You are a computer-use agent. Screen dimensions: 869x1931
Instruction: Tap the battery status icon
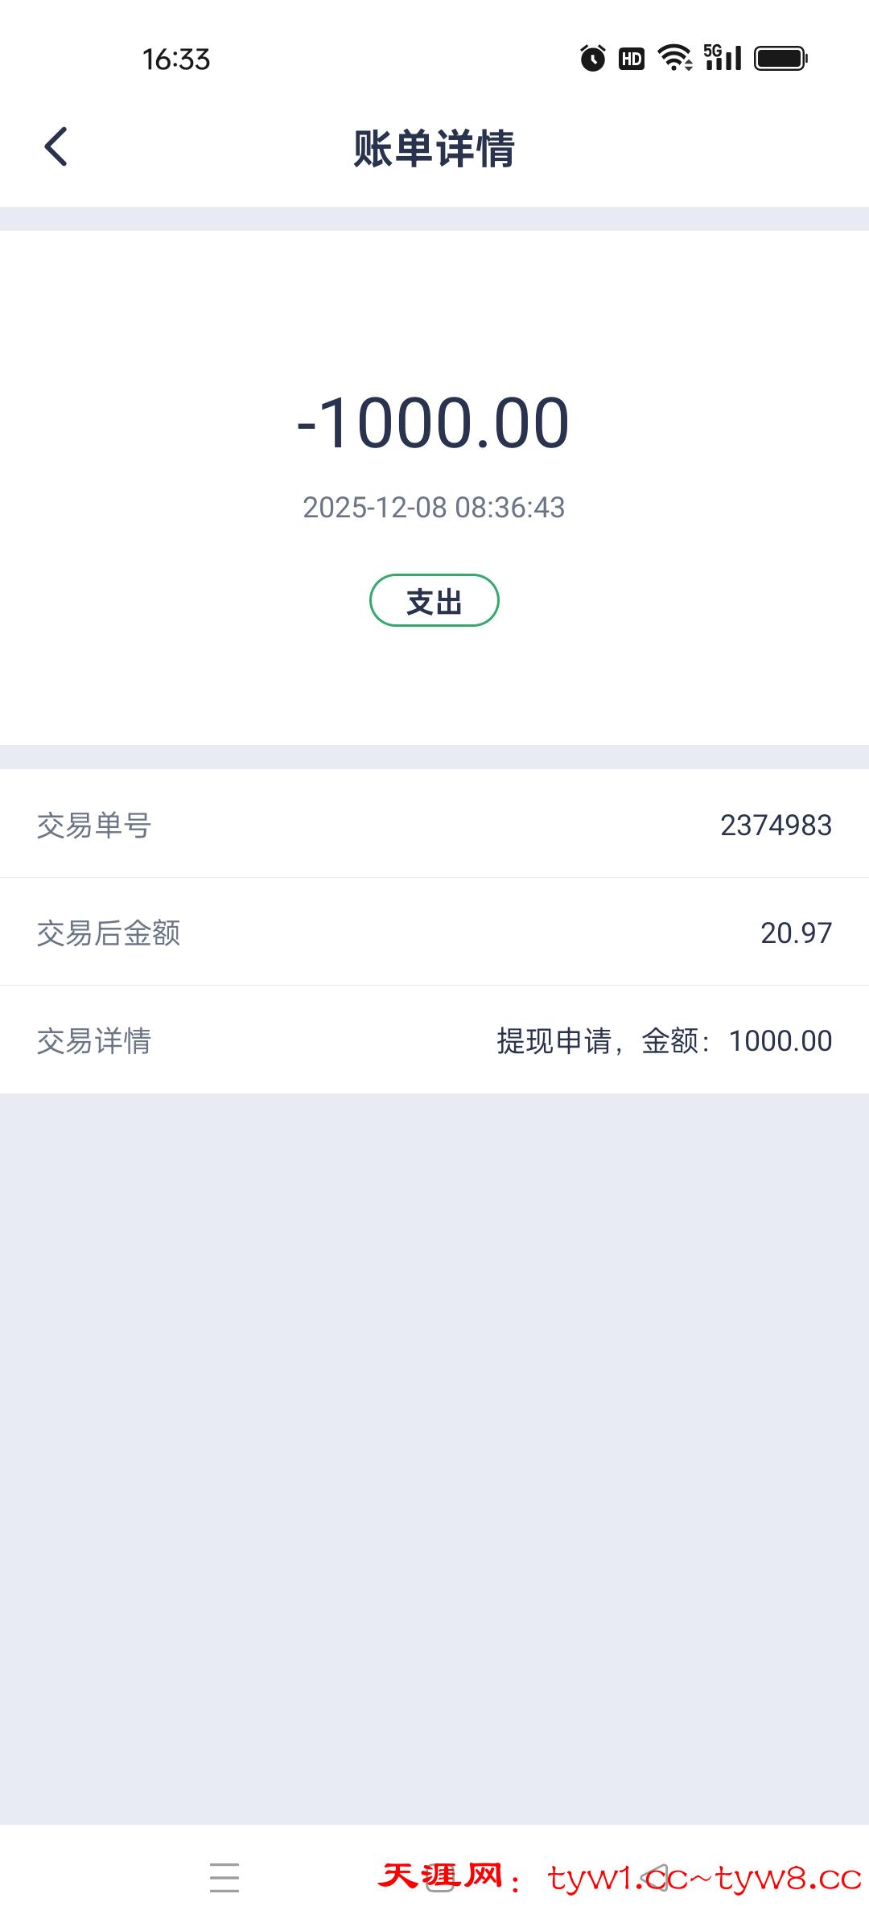click(780, 59)
